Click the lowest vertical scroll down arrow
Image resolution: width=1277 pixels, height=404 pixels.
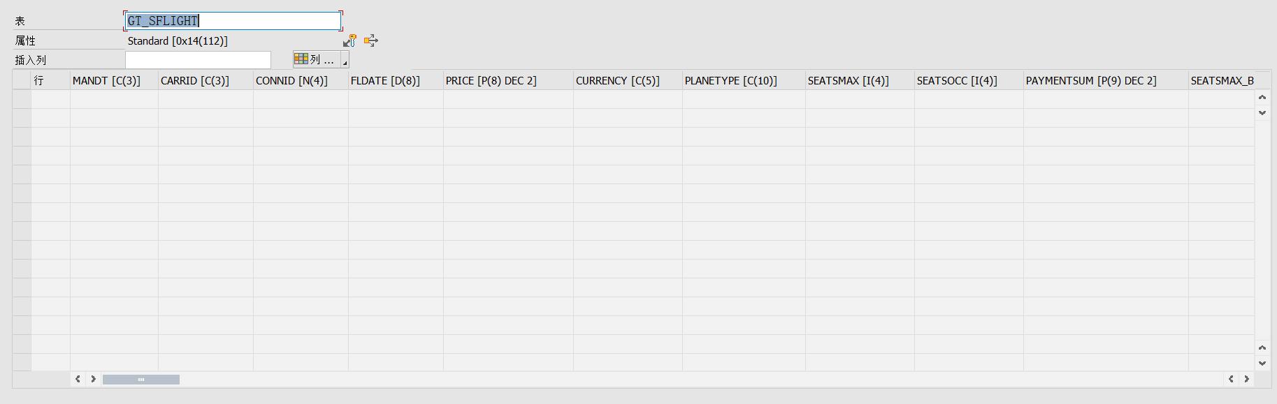(1262, 363)
